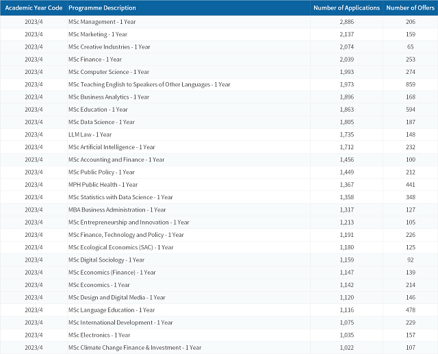Click offers value 92
Viewport: 438px width, 354px height.
point(411,260)
